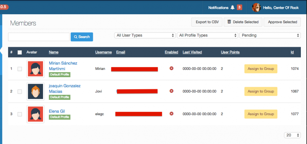Sort table by Id column
Image resolution: width=307 pixels, height=144 pixels.
292,52
